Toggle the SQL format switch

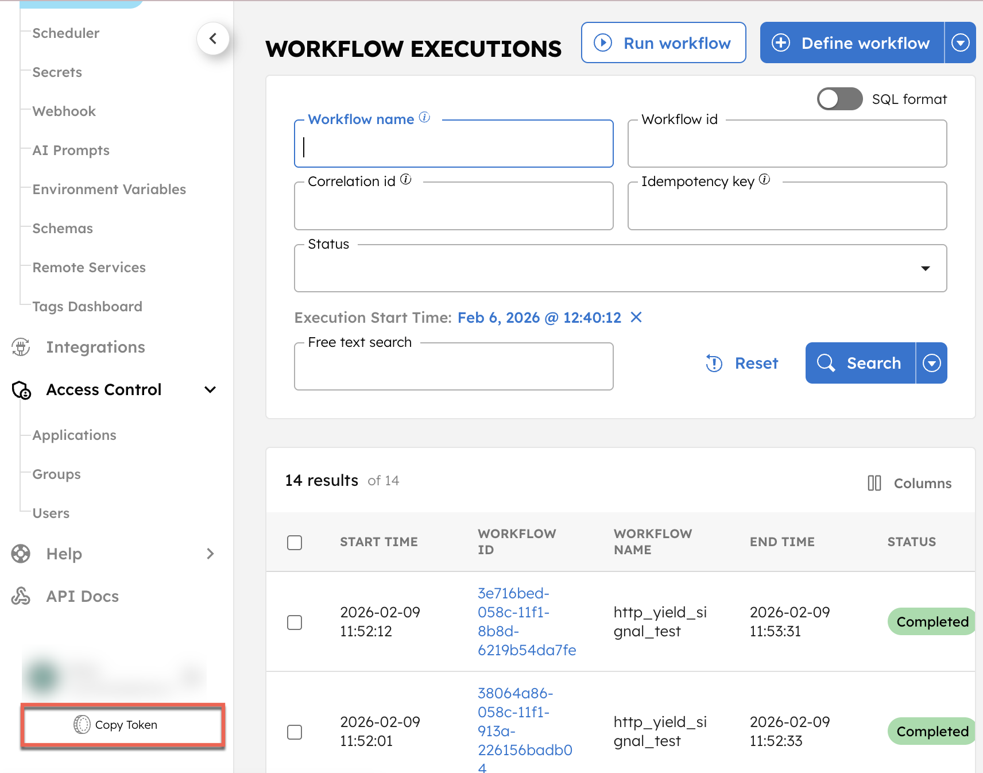click(839, 99)
